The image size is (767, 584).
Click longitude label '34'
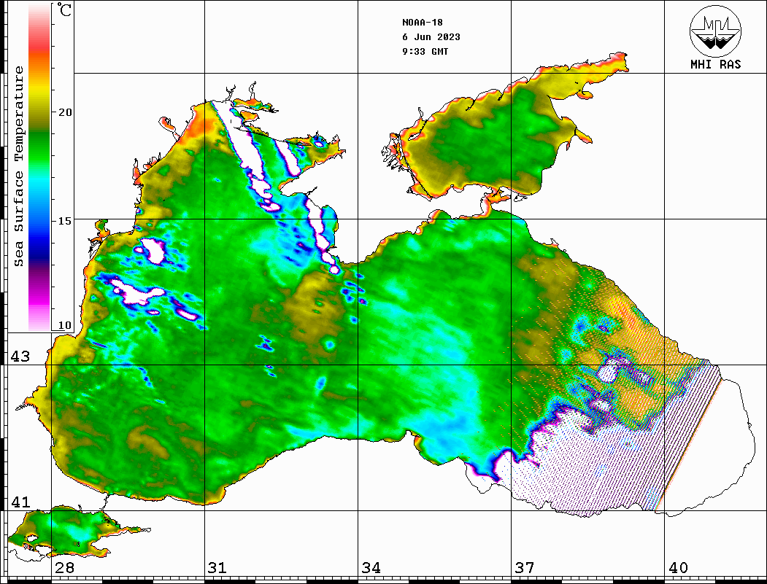(x=371, y=568)
